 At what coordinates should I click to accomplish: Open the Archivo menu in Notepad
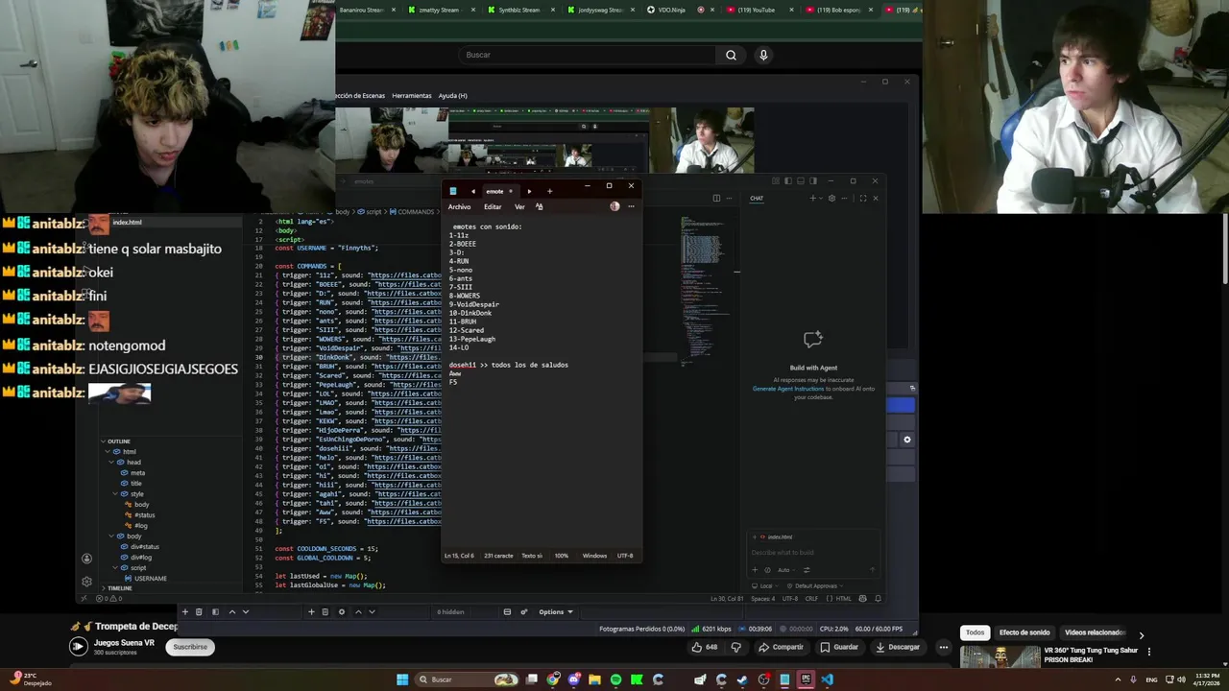459,206
